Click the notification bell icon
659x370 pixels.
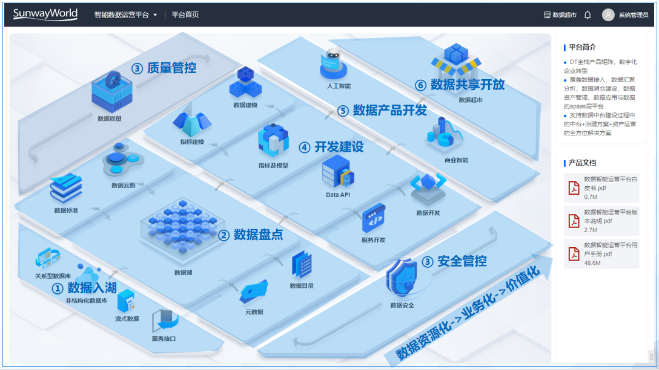coord(587,15)
